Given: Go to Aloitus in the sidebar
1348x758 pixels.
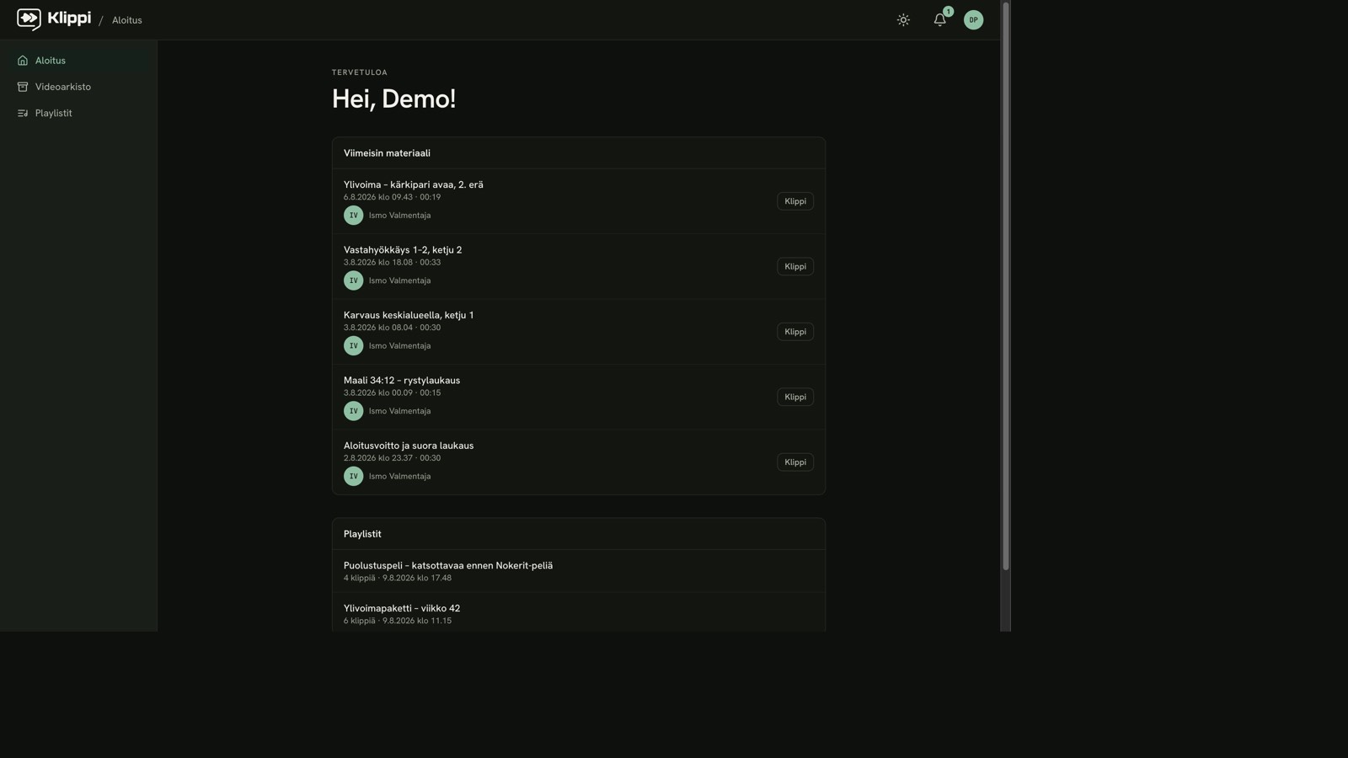Looking at the screenshot, I should point(78,61).
